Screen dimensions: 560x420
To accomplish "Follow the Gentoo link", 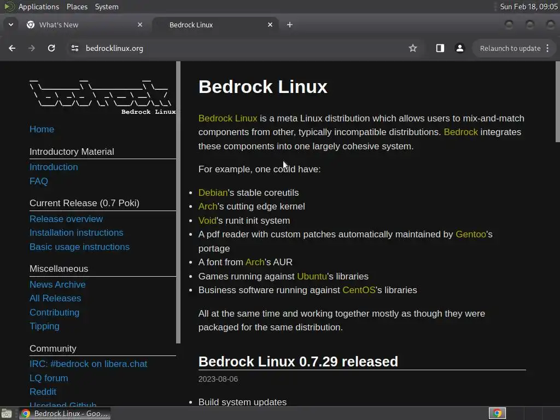I will point(471,234).
